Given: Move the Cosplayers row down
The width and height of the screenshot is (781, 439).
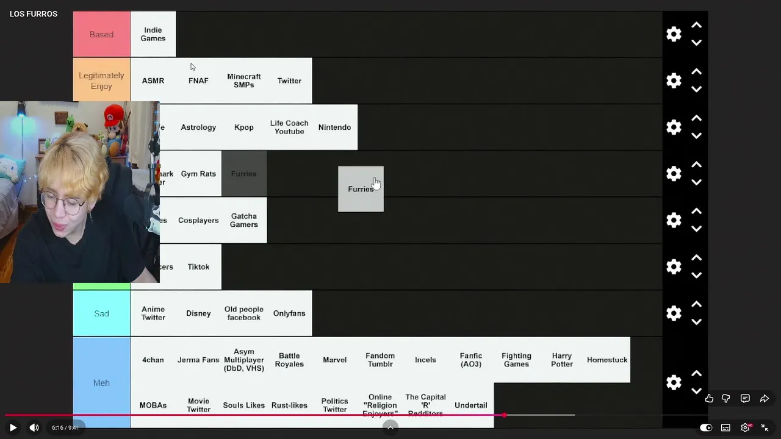Looking at the screenshot, I should 696,229.
